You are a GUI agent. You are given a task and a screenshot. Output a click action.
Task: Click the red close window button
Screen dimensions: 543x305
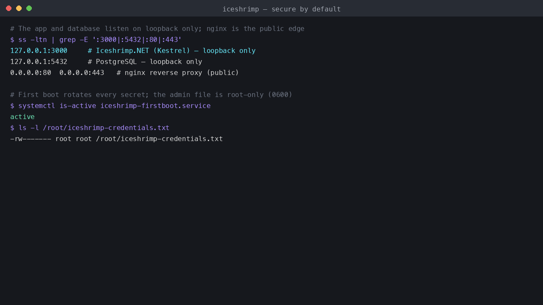coord(8,8)
